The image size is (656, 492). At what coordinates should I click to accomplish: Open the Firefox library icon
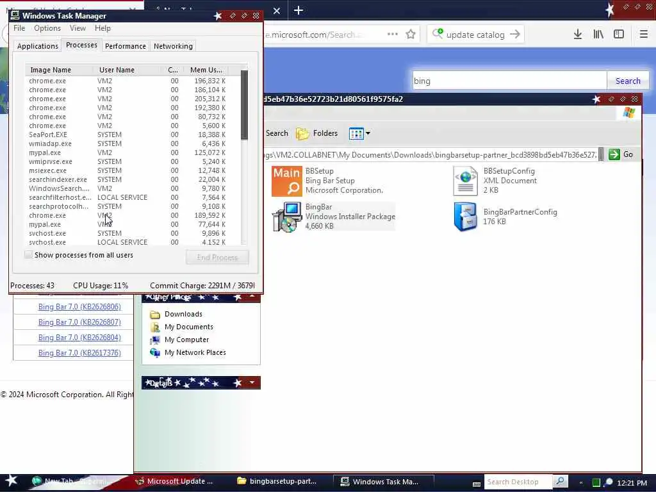pos(598,35)
